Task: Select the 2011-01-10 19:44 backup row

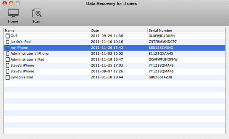Action: point(114,77)
